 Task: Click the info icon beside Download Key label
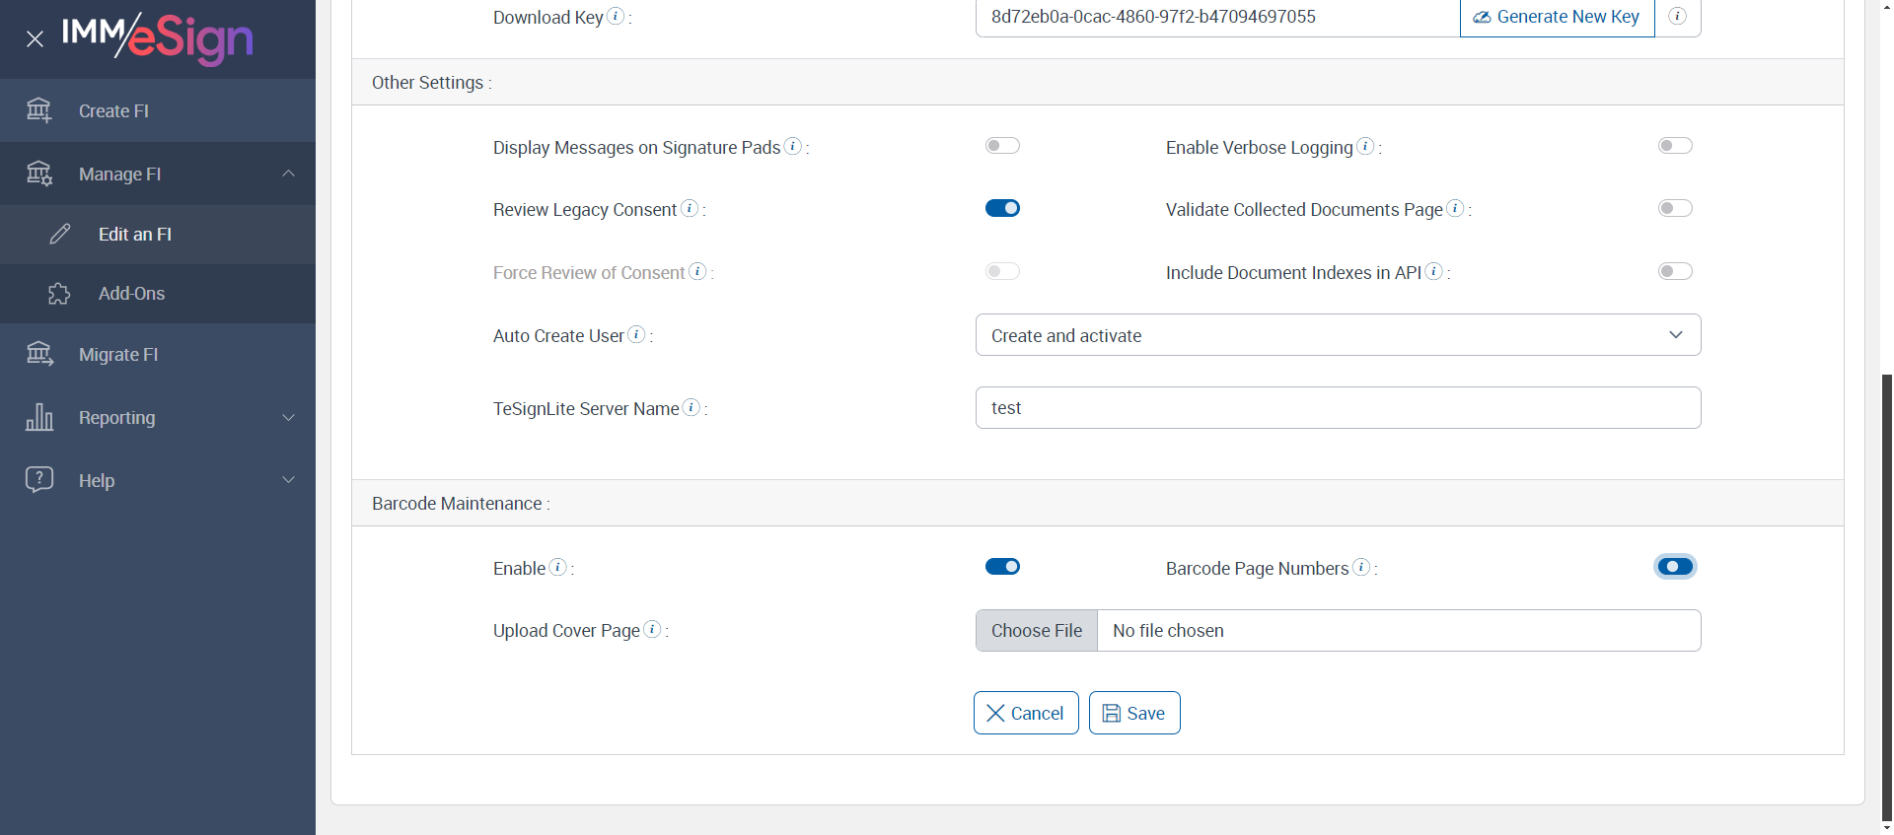coord(616,16)
